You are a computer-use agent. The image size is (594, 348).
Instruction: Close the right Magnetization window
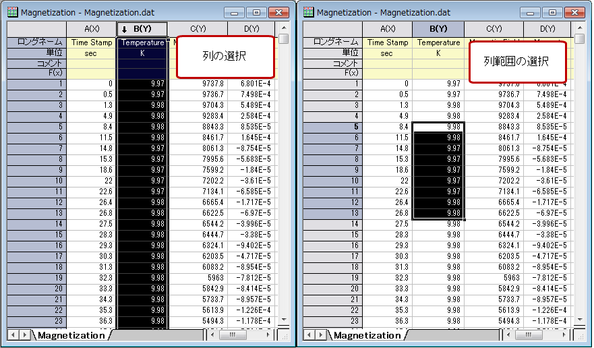[x=574, y=13]
